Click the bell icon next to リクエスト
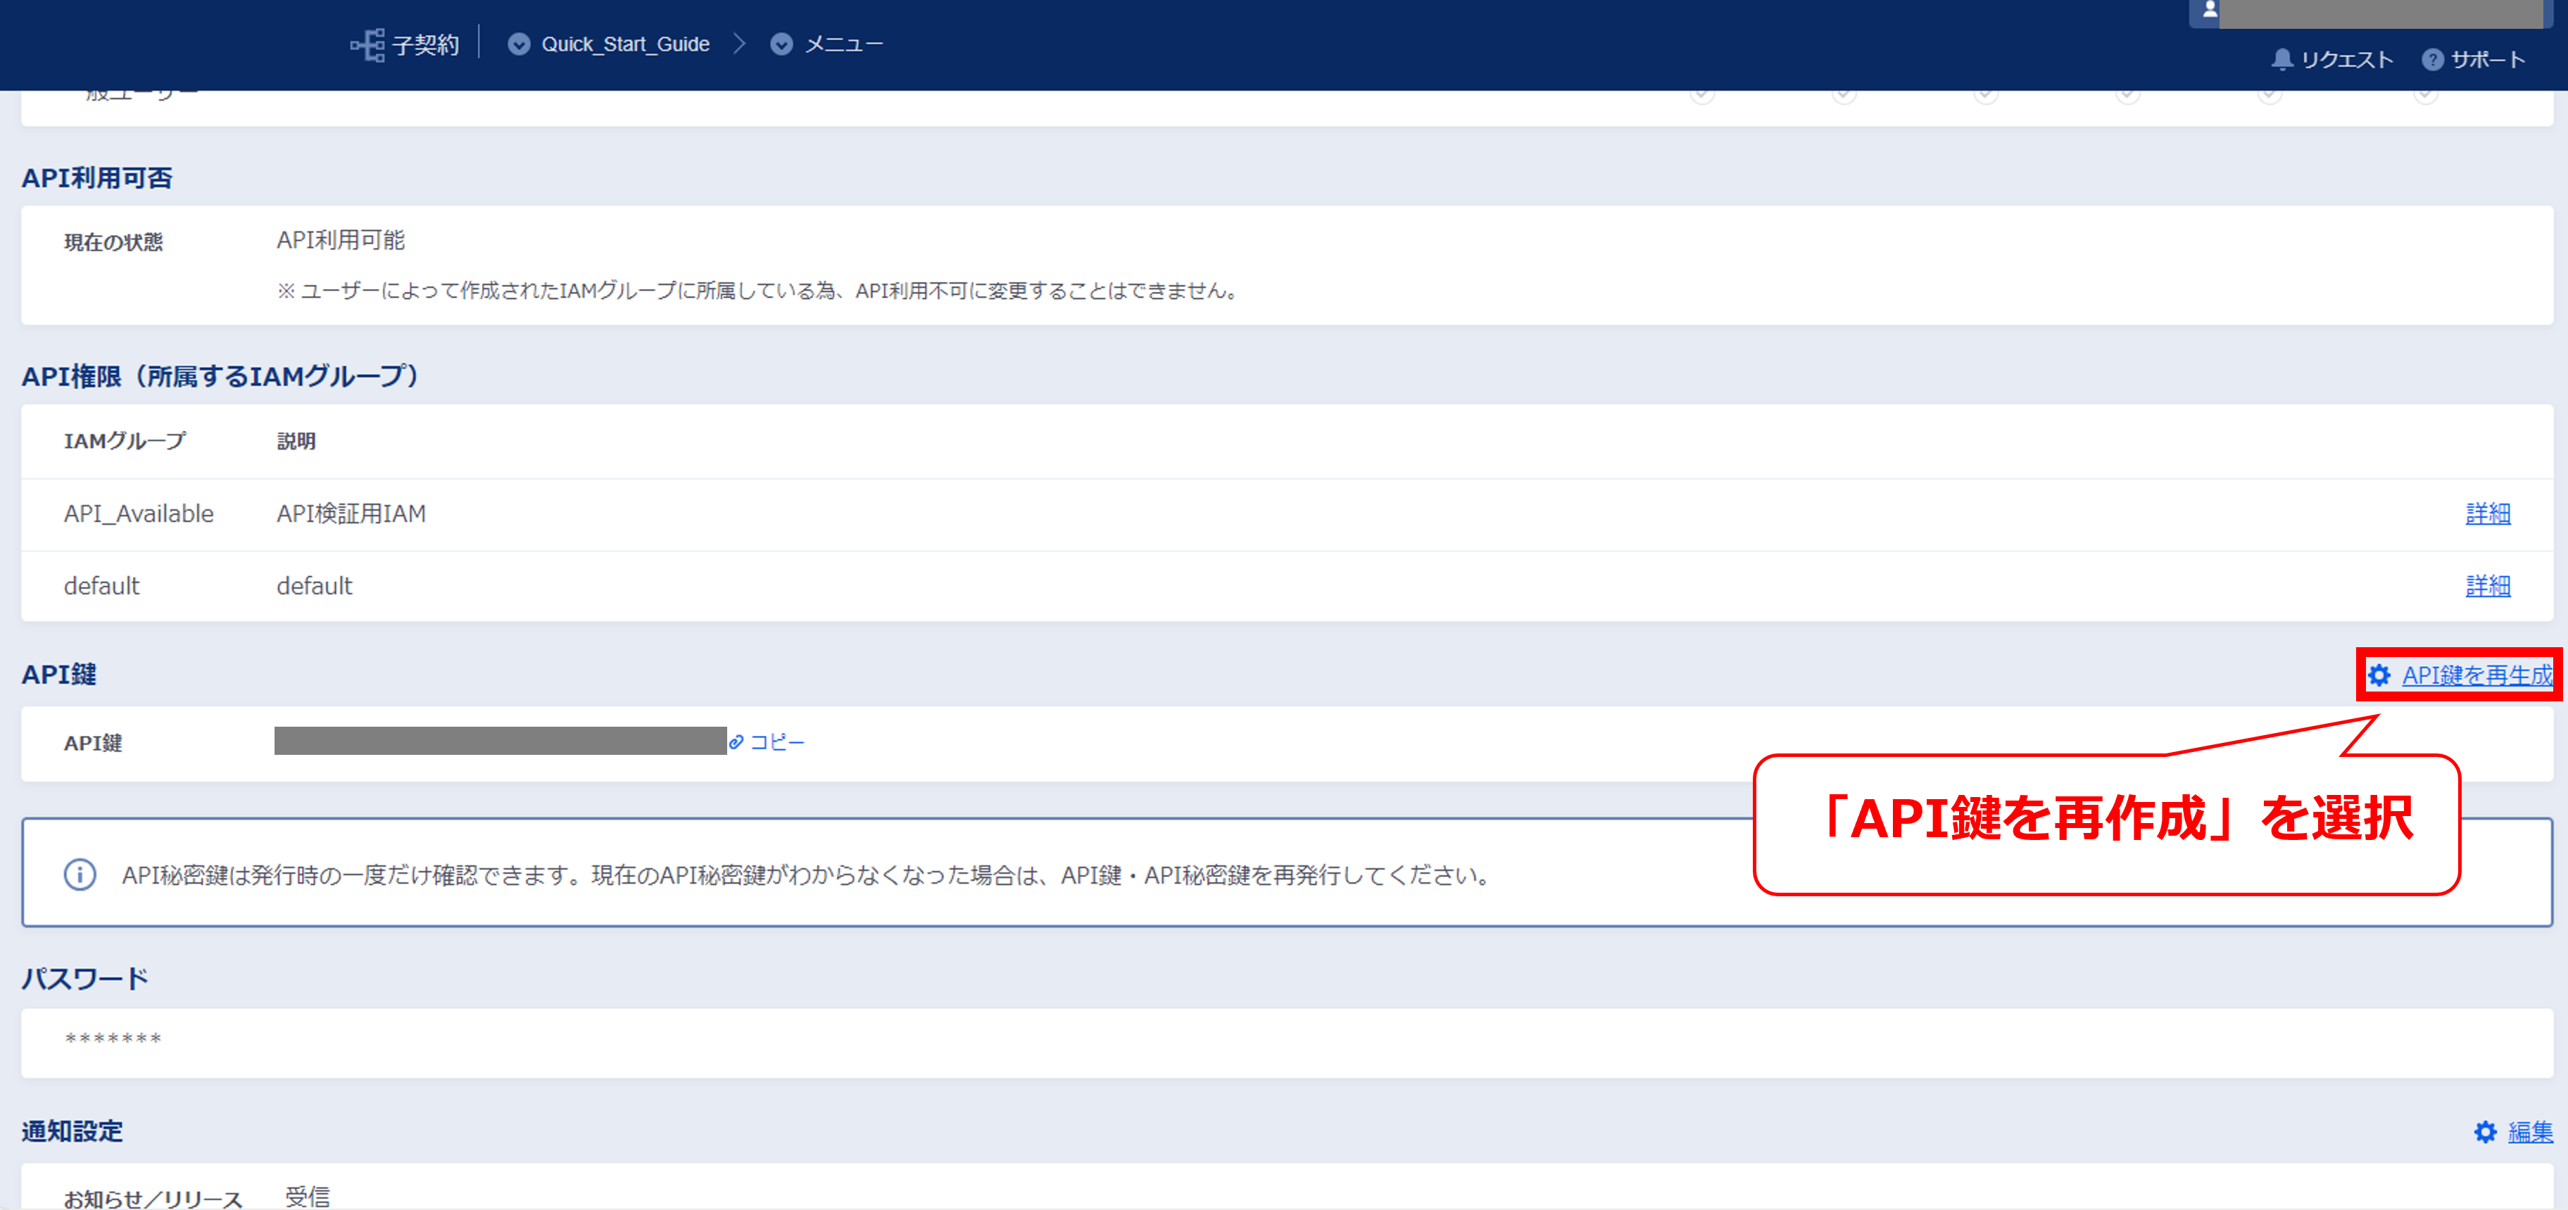Screen dimensions: 2568x1210 click(2283, 60)
